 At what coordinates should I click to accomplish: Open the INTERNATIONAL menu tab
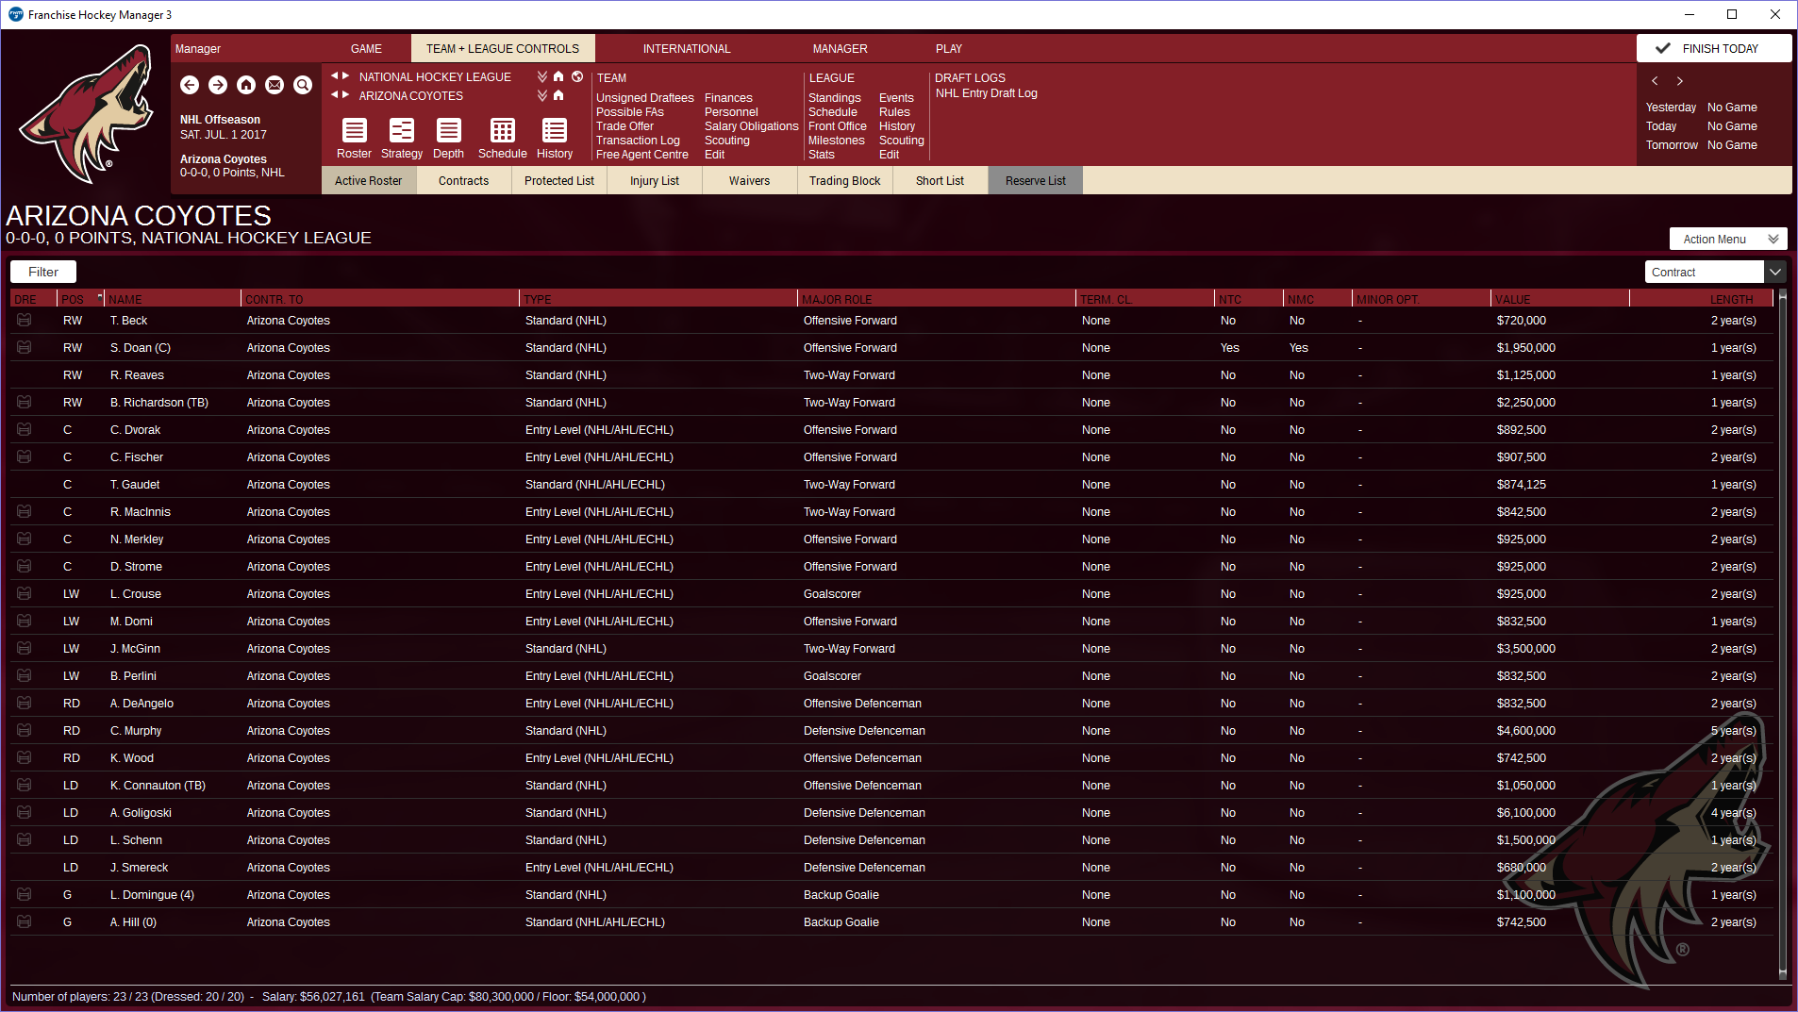(687, 49)
